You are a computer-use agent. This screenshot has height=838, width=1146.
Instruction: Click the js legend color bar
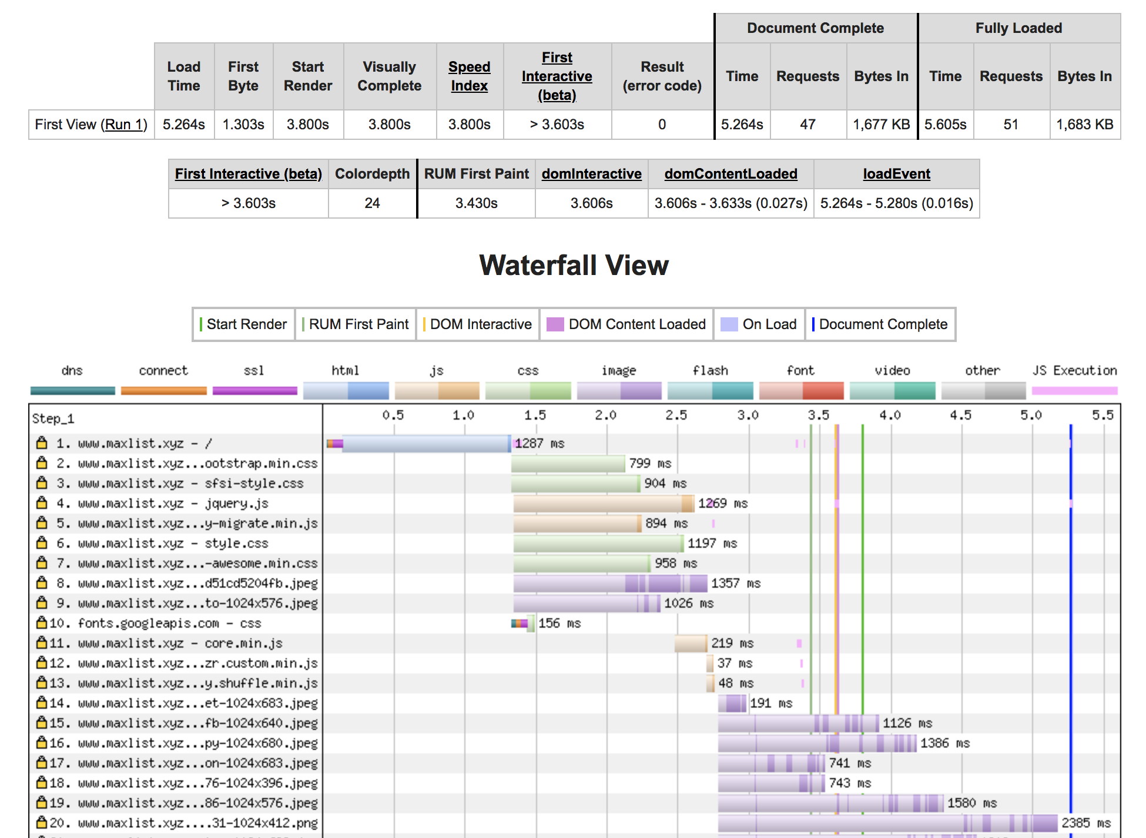(x=437, y=391)
